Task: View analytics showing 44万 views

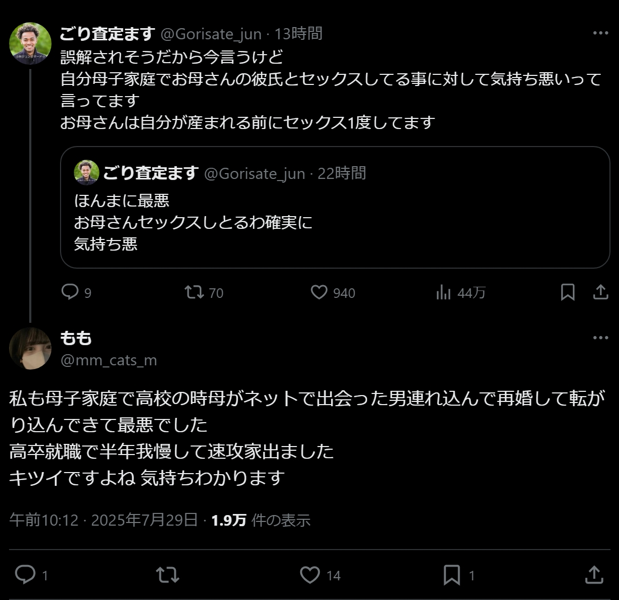Action: 444,292
